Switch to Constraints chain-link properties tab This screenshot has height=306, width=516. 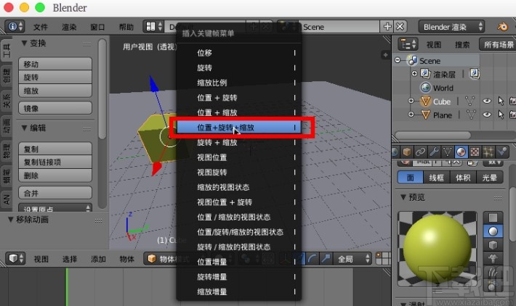[x=421, y=152]
